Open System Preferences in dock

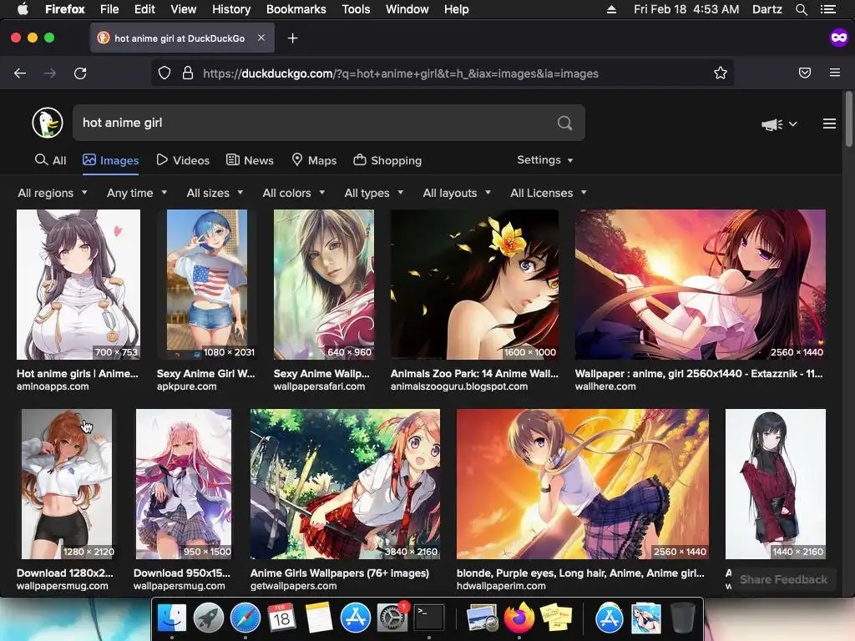[x=392, y=618]
